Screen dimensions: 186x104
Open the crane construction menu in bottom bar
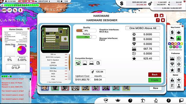click(143, 101)
